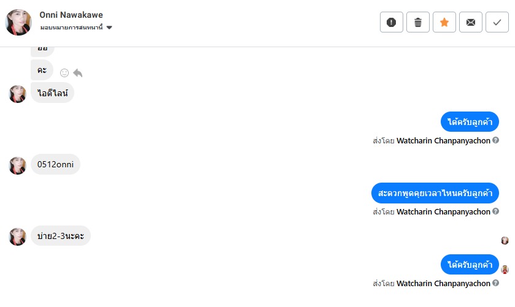Screen dimensions: 515x307
Task: Open emoji reaction on the "คะ" message
Action: click(64, 73)
